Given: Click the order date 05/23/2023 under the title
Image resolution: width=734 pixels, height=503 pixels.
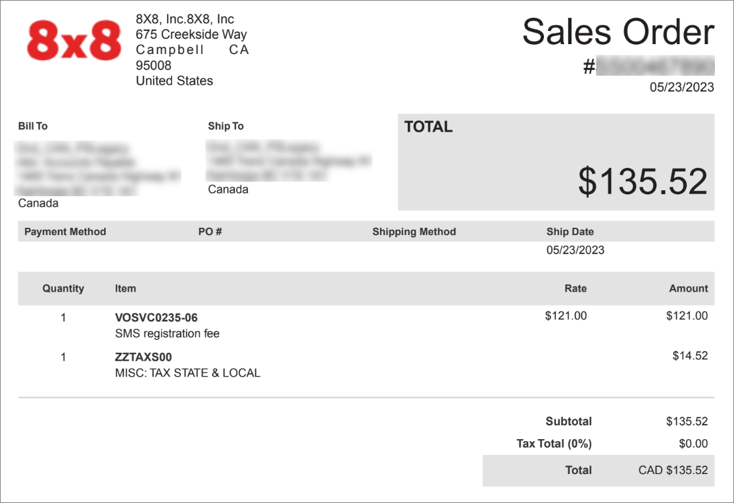Looking at the screenshot, I should tap(681, 87).
